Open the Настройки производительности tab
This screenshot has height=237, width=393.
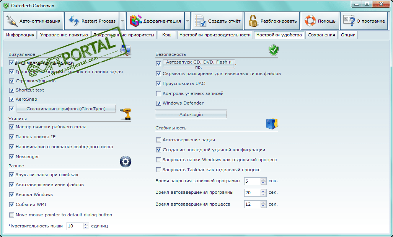[x=215, y=35]
